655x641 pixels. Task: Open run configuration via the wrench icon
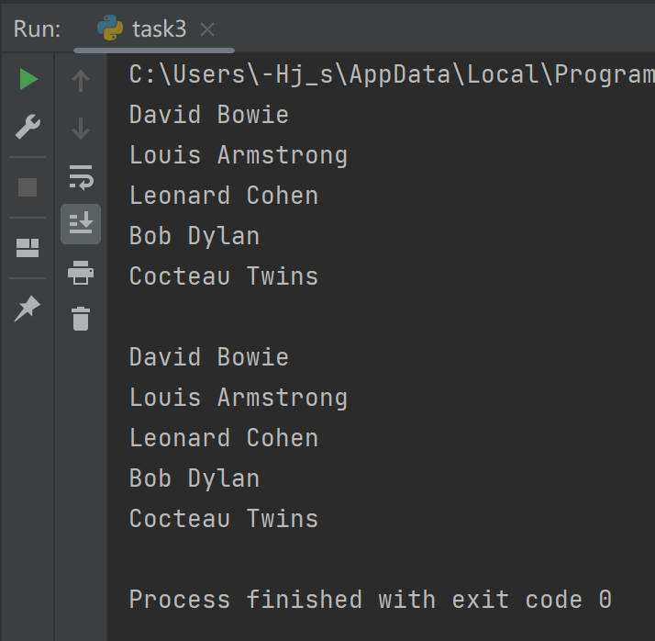[x=28, y=127]
